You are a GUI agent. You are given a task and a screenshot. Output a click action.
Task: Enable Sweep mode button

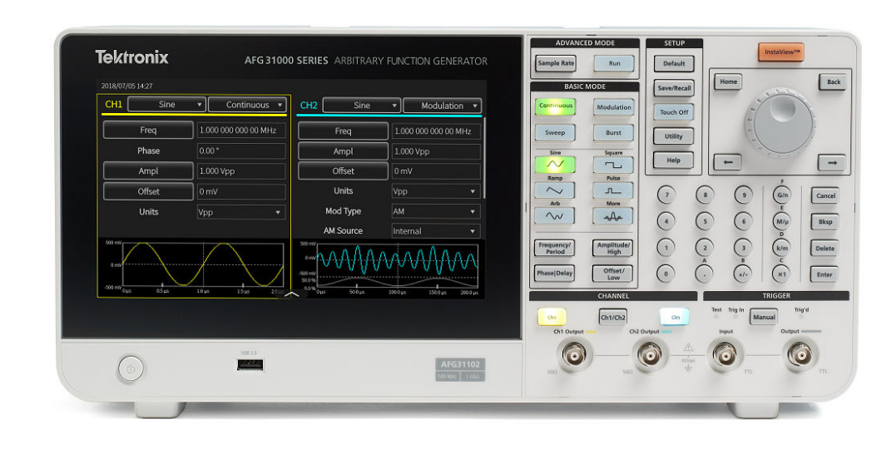[x=555, y=132]
